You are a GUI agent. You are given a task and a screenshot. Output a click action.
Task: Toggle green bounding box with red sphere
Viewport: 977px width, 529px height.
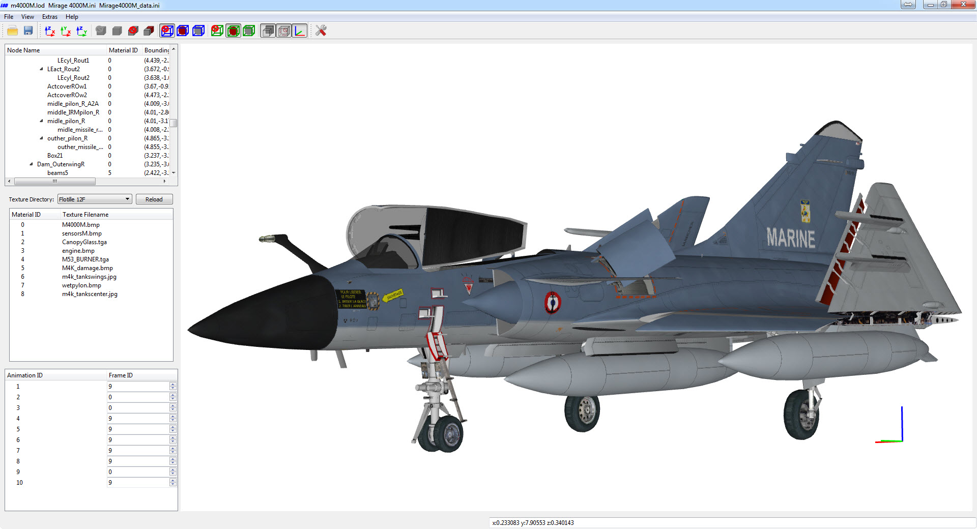233,31
